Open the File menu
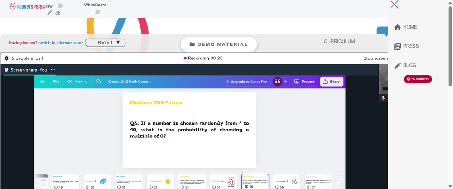 click(x=56, y=82)
